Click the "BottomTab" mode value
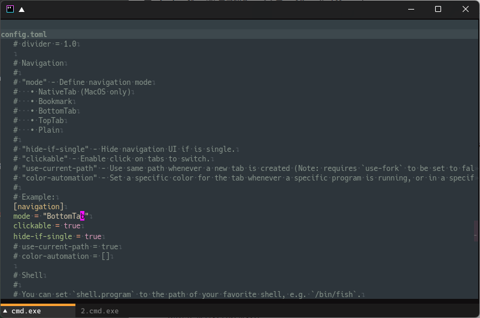Image resolution: width=480 pixels, height=318 pixels. click(x=65, y=216)
